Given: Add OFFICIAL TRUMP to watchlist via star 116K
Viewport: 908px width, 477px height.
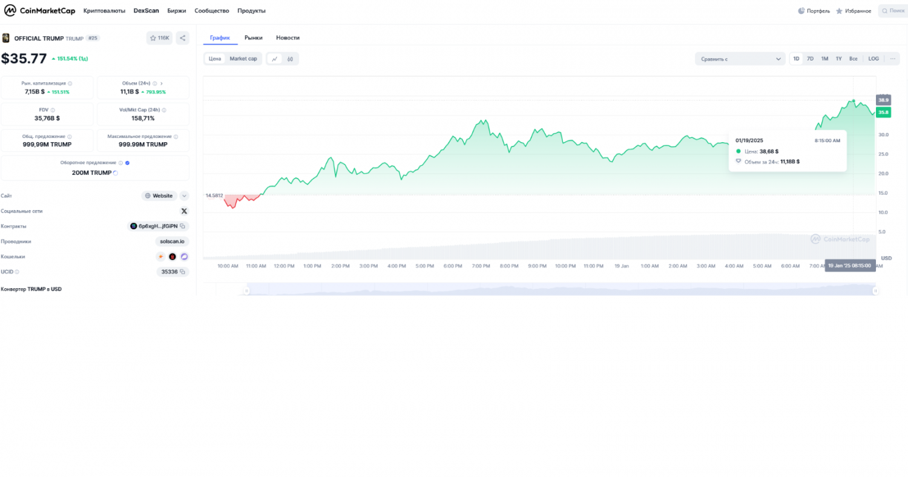Looking at the screenshot, I should (x=159, y=38).
